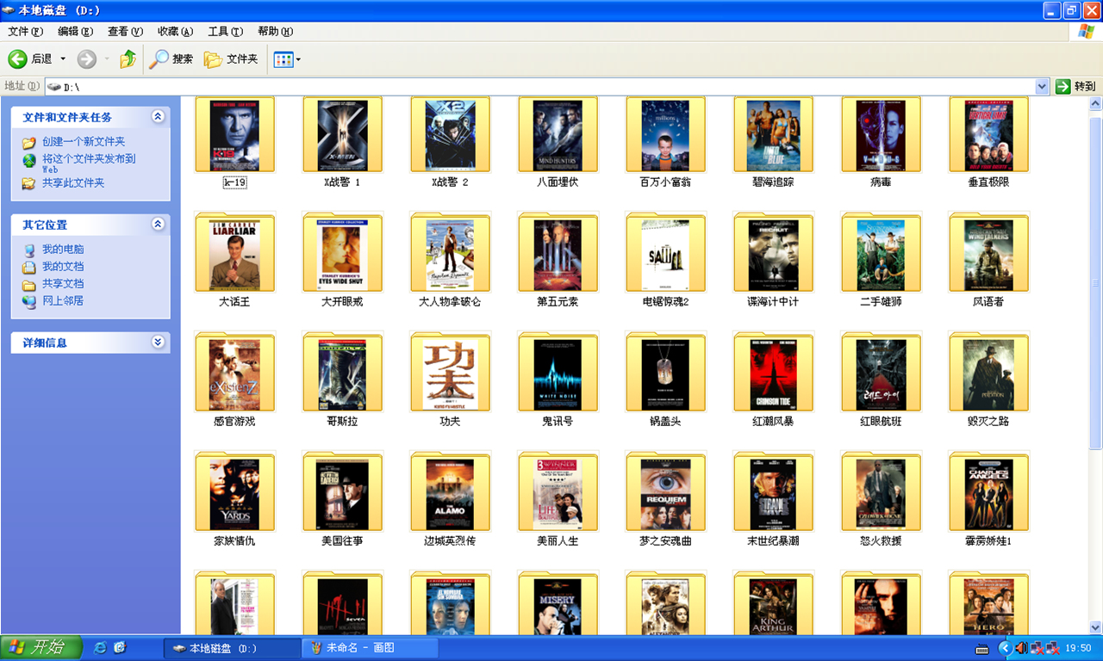This screenshot has width=1103, height=661.
Task: Open the 工具(T) menu
Action: coord(225,32)
